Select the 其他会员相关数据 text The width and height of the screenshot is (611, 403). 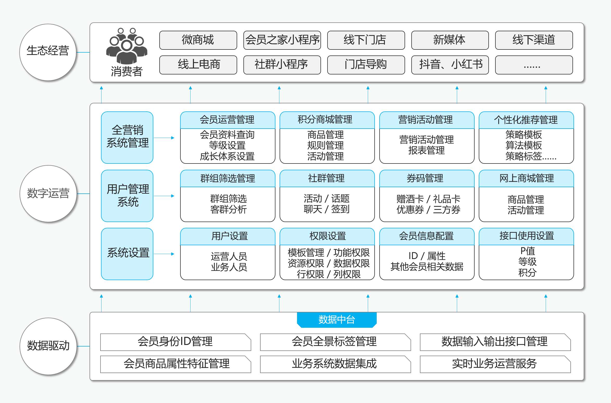point(427,267)
